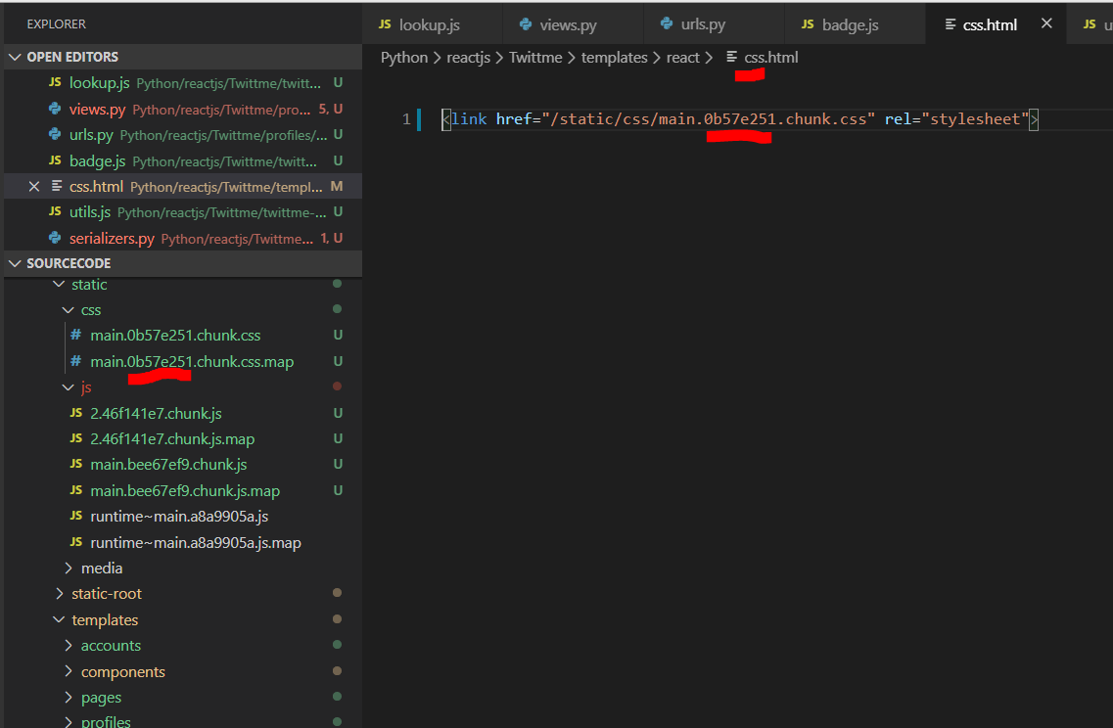The image size is (1113, 728).
Task: Click the Twittme breadcrumb segment
Action: point(534,58)
